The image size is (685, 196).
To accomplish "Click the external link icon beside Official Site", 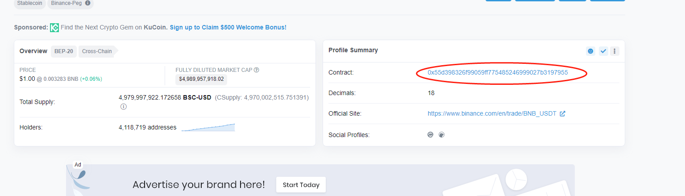I will [563, 113].
